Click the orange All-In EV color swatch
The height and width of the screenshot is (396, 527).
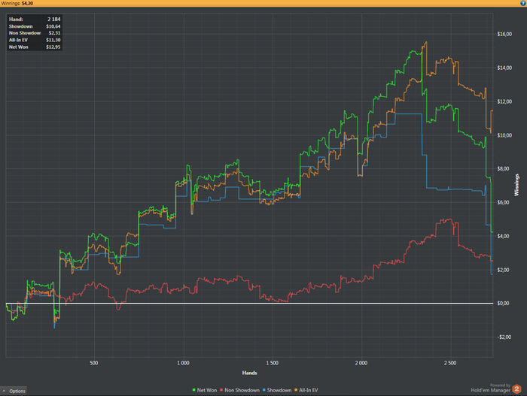297,390
